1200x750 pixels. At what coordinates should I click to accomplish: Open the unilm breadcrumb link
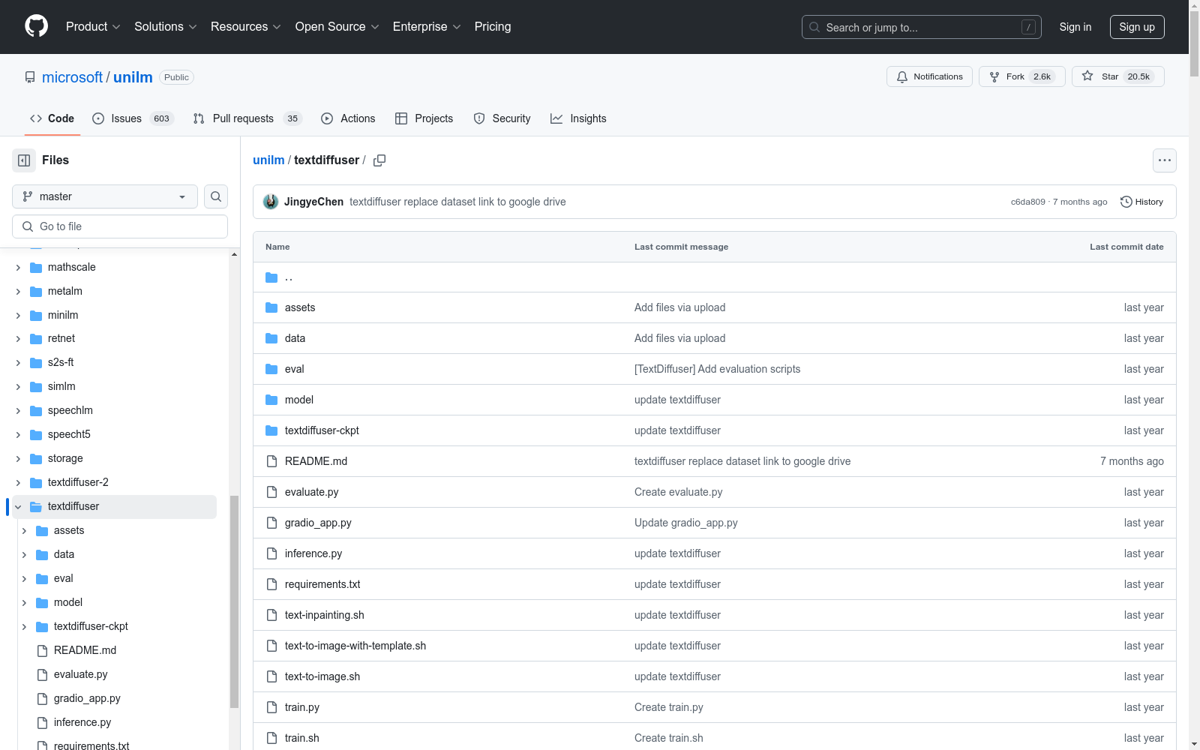(268, 160)
